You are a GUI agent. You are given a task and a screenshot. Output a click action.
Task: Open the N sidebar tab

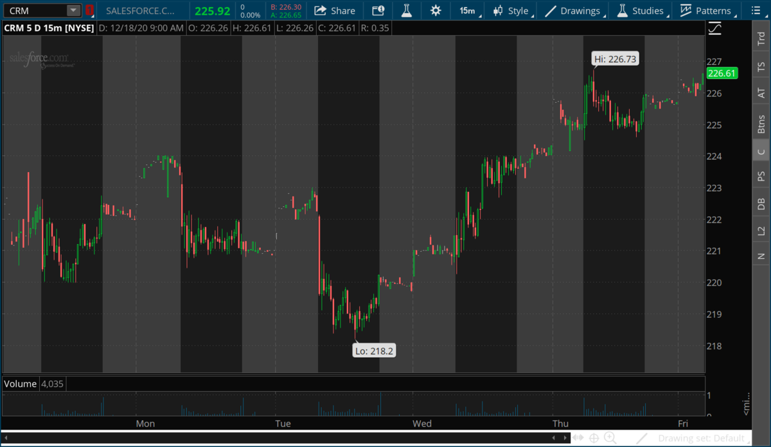(x=761, y=256)
